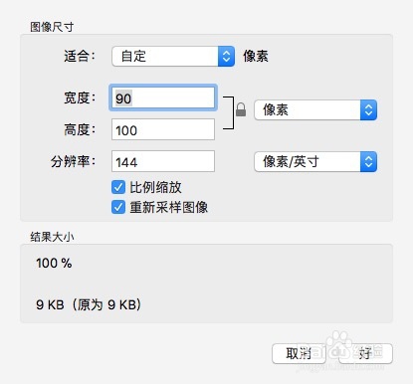Image resolution: width=413 pixels, height=384 pixels.
Task: Click the 100 % result size text
Action: [54, 264]
